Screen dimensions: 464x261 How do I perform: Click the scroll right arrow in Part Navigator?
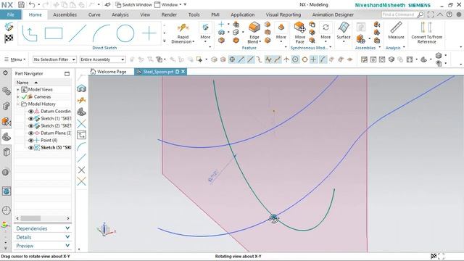[68, 218]
